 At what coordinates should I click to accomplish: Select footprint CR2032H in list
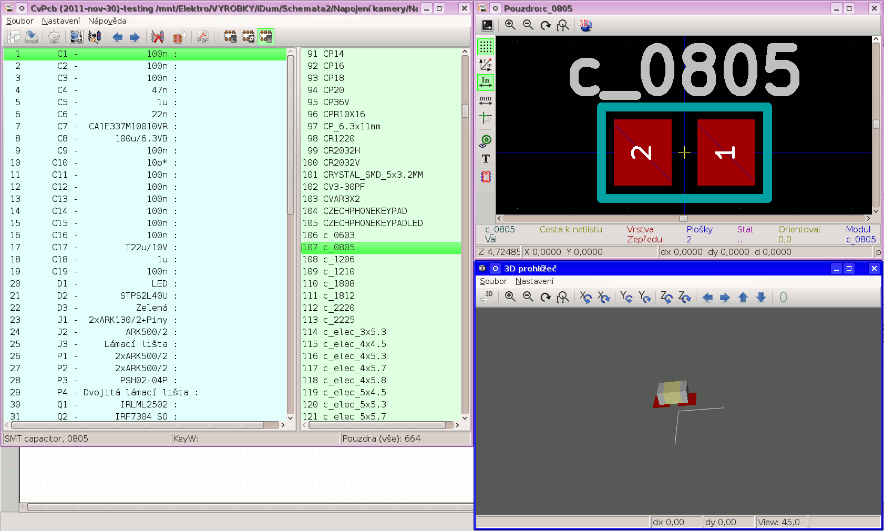click(x=381, y=150)
